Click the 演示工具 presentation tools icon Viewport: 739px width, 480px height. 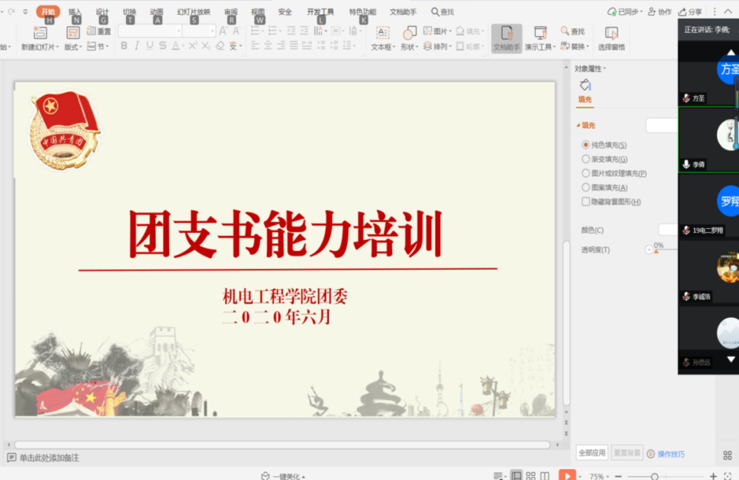[540, 34]
